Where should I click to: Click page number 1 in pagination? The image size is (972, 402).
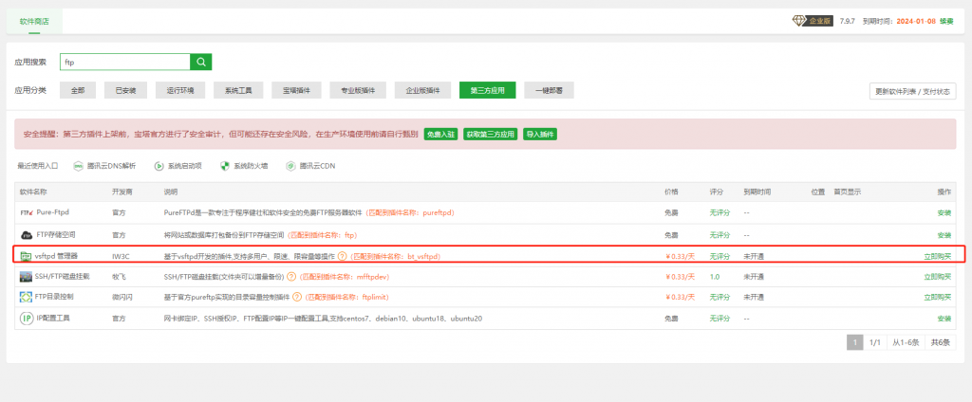click(x=855, y=342)
